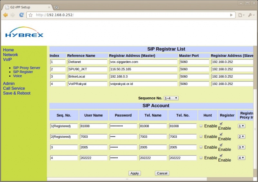Switch to the G2-IPP Setup tab

pyautogui.click(x=26, y=7)
